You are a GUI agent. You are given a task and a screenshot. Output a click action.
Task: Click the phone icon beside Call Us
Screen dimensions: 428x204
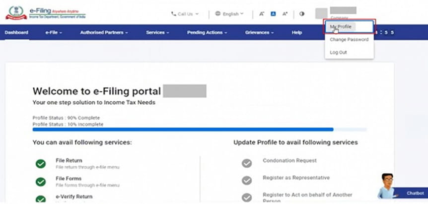(173, 13)
